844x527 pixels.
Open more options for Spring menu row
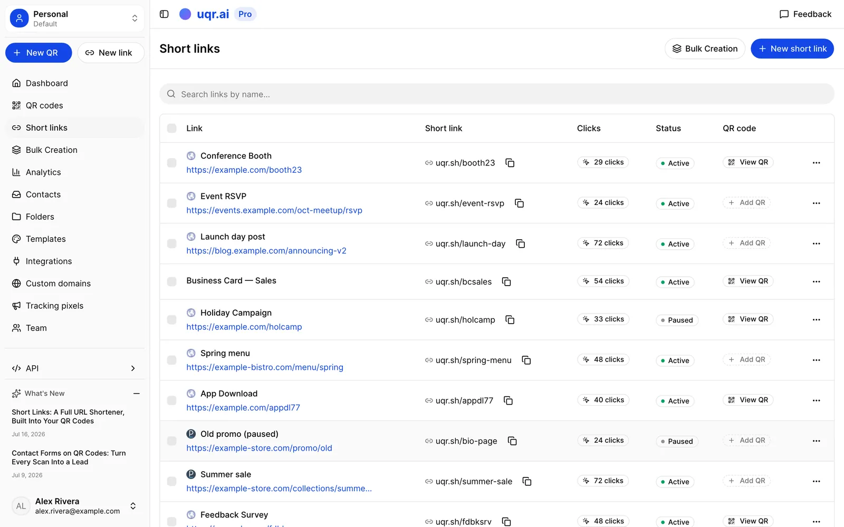pos(817,360)
